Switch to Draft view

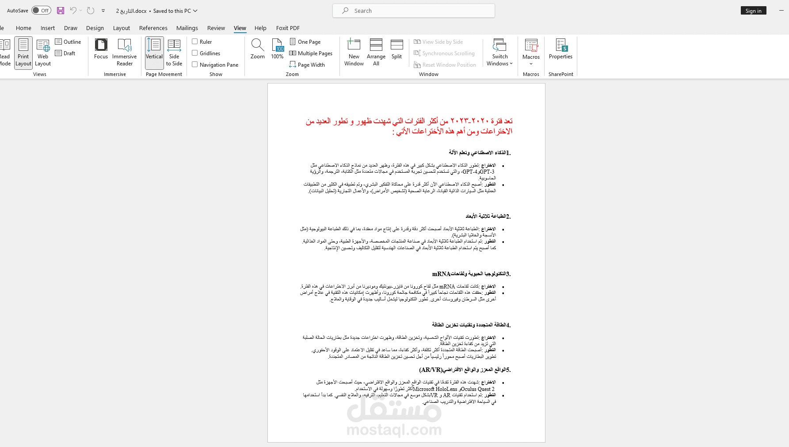click(65, 53)
